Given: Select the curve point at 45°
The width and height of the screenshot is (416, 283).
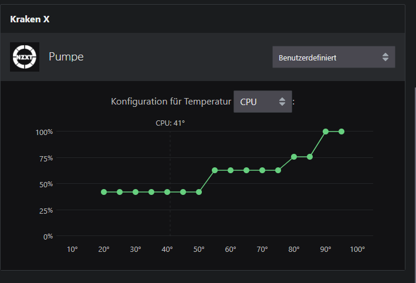Looking at the screenshot, I should (183, 192).
